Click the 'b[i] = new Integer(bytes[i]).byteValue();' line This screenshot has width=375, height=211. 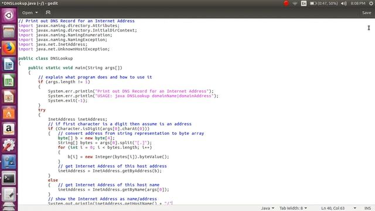click(118, 156)
